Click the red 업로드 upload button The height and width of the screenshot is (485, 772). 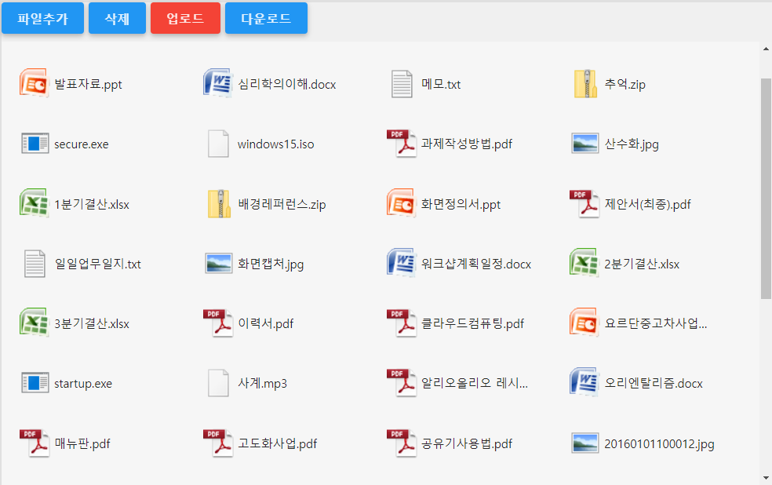tap(185, 18)
